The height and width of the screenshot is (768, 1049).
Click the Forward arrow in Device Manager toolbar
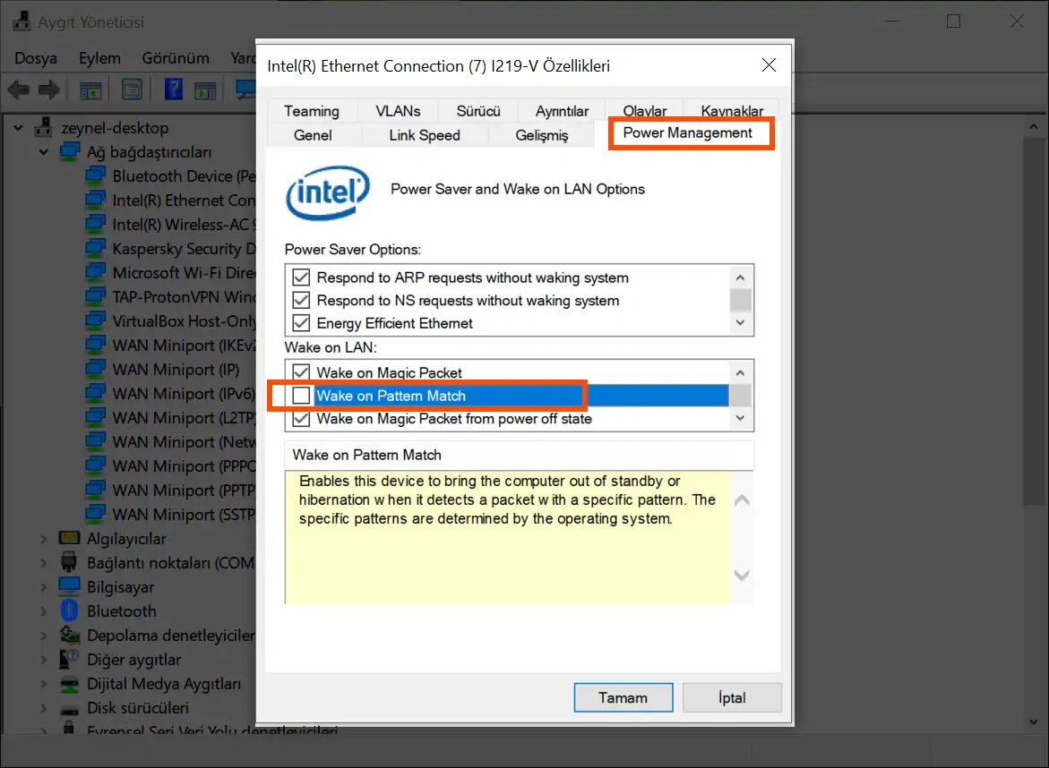click(49, 89)
